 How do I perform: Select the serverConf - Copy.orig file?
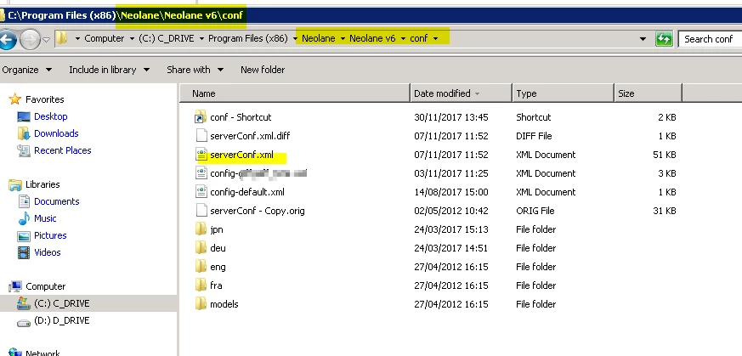tap(258, 211)
